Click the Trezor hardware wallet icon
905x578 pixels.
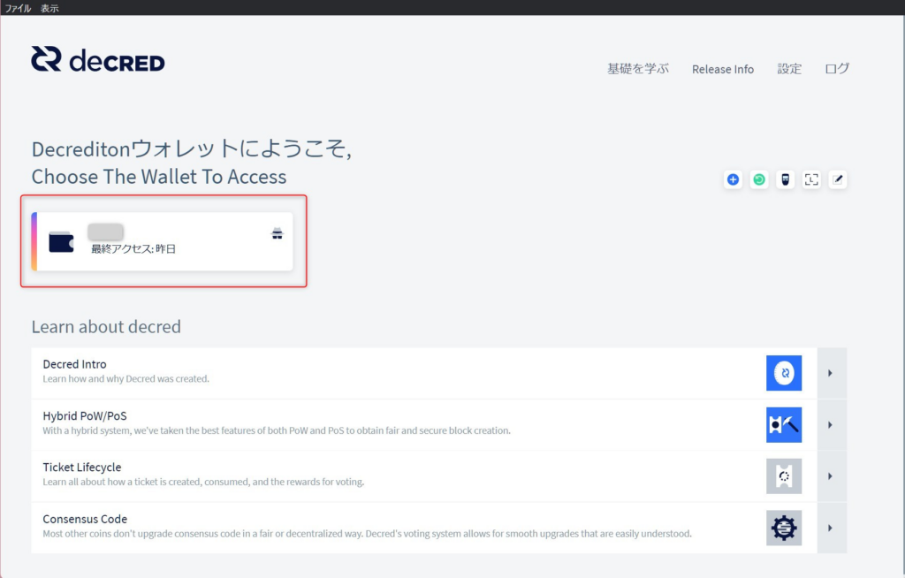click(x=785, y=179)
